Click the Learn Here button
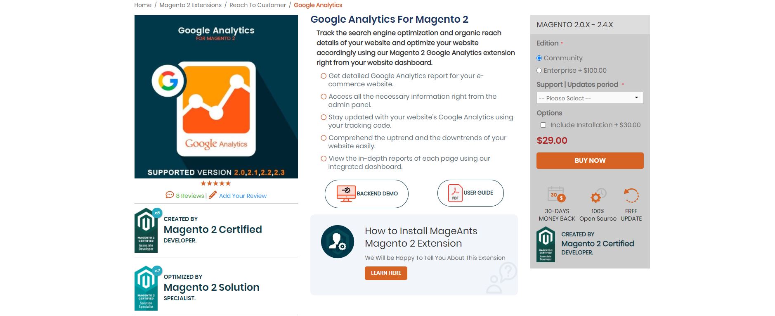This screenshot has height=316, width=775. coord(386,273)
